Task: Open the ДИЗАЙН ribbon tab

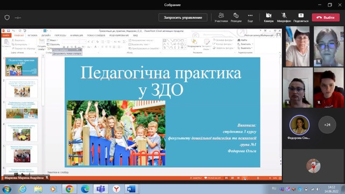Action: [x=46, y=36]
